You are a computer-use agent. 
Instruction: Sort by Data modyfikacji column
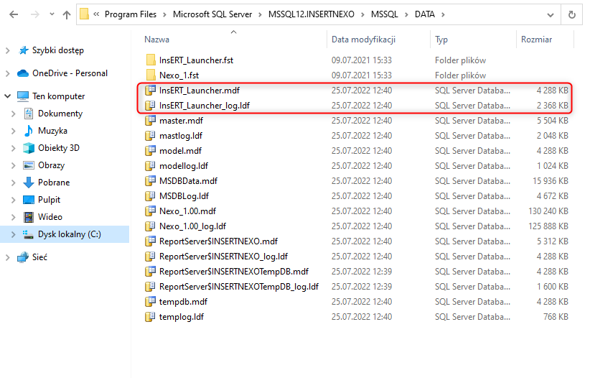click(x=363, y=40)
